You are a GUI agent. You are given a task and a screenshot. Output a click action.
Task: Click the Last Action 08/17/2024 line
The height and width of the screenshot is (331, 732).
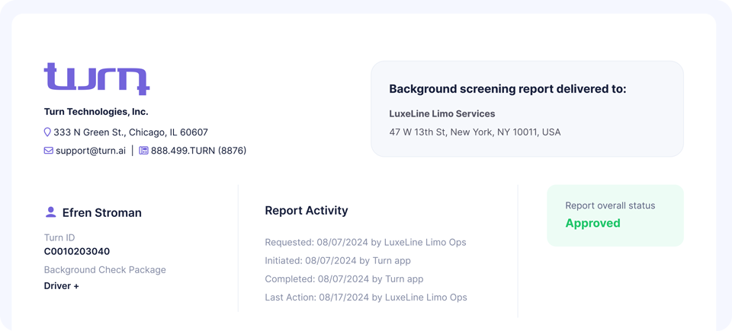366,298
